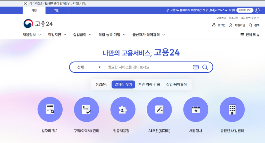The width and height of the screenshot is (265, 143).
Task: Expand the 취업지원 menu
Action: (57, 35)
